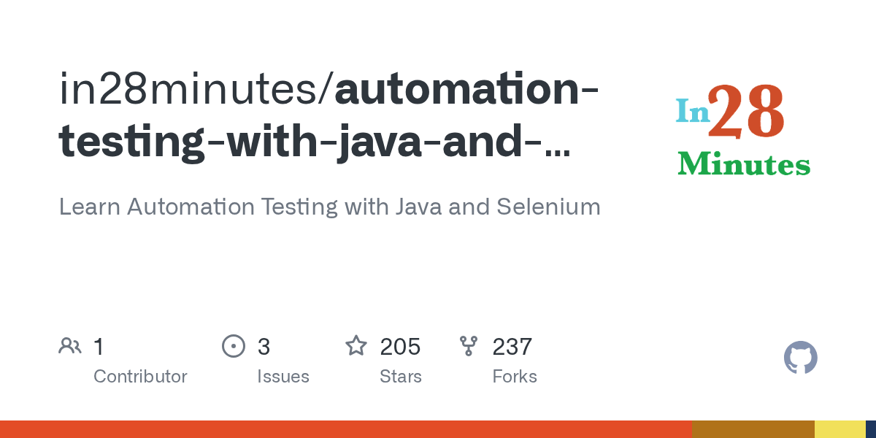876x438 pixels.
Task: Click the brown language bar segment
Action: pyautogui.click(x=753, y=429)
